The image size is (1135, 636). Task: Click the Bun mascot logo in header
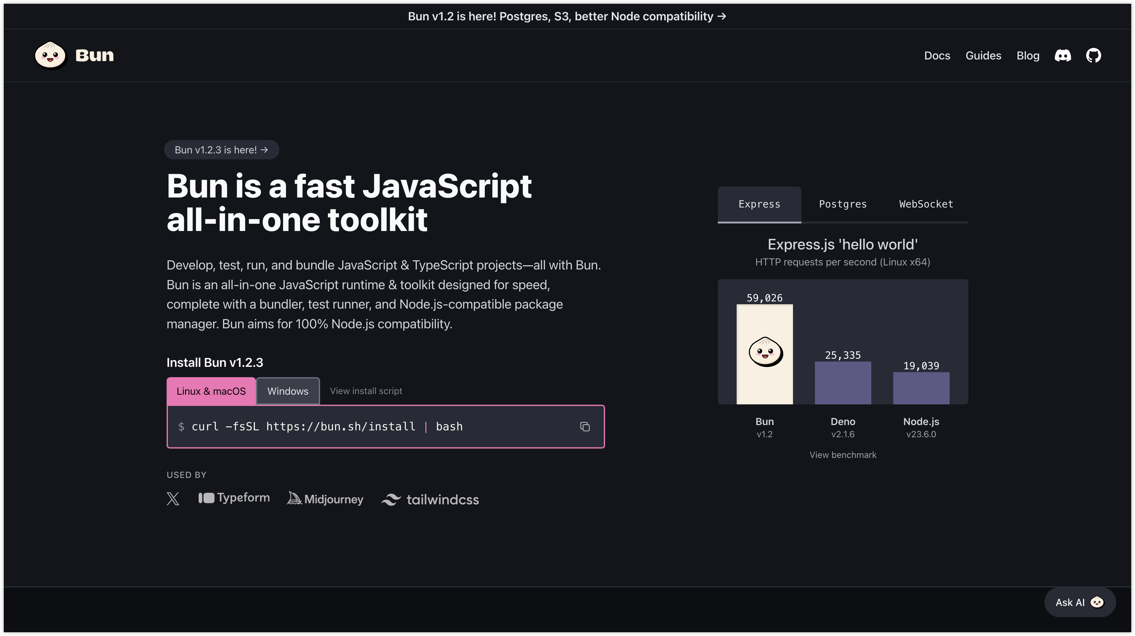pyautogui.click(x=51, y=55)
